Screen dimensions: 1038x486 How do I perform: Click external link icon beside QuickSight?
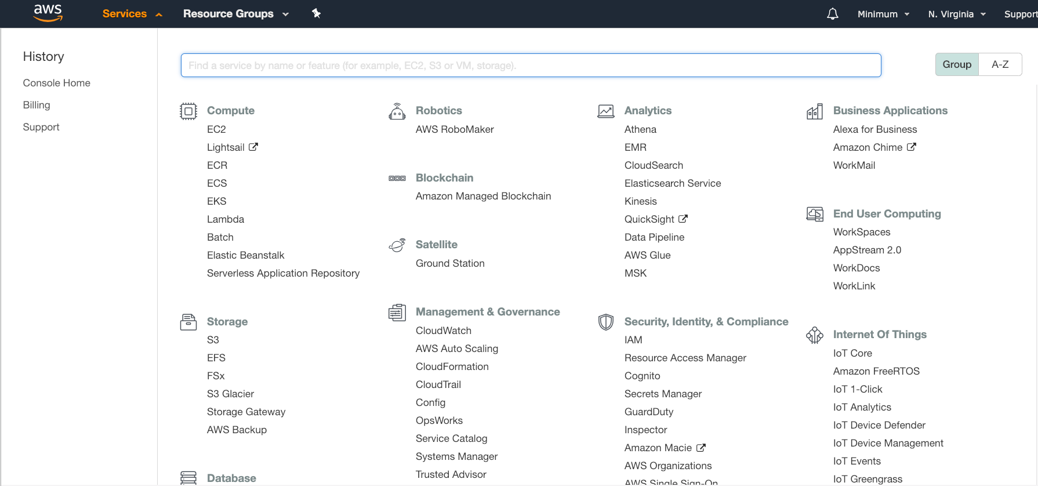point(683,219)
